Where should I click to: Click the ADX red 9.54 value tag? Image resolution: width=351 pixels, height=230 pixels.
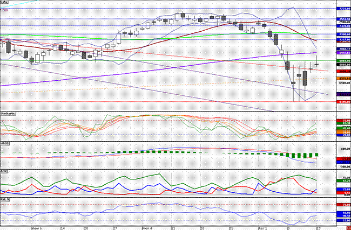click(345, 192)
